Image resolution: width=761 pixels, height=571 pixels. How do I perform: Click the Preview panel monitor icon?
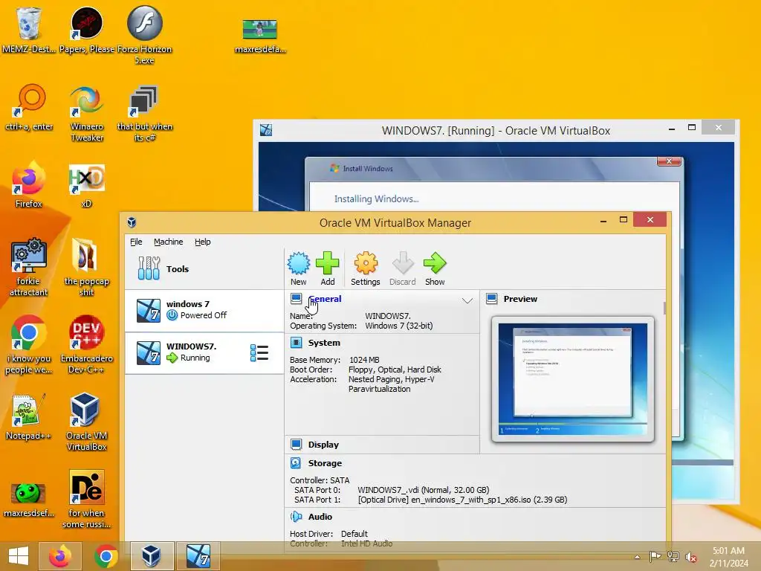tap(492, 299)
